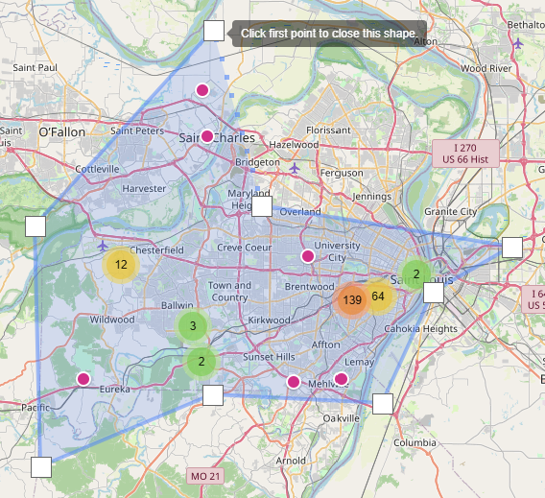Screen dimensions: 545x498
Task: Click the airport icon near Bethalto
Action: [x=518, y=43]
